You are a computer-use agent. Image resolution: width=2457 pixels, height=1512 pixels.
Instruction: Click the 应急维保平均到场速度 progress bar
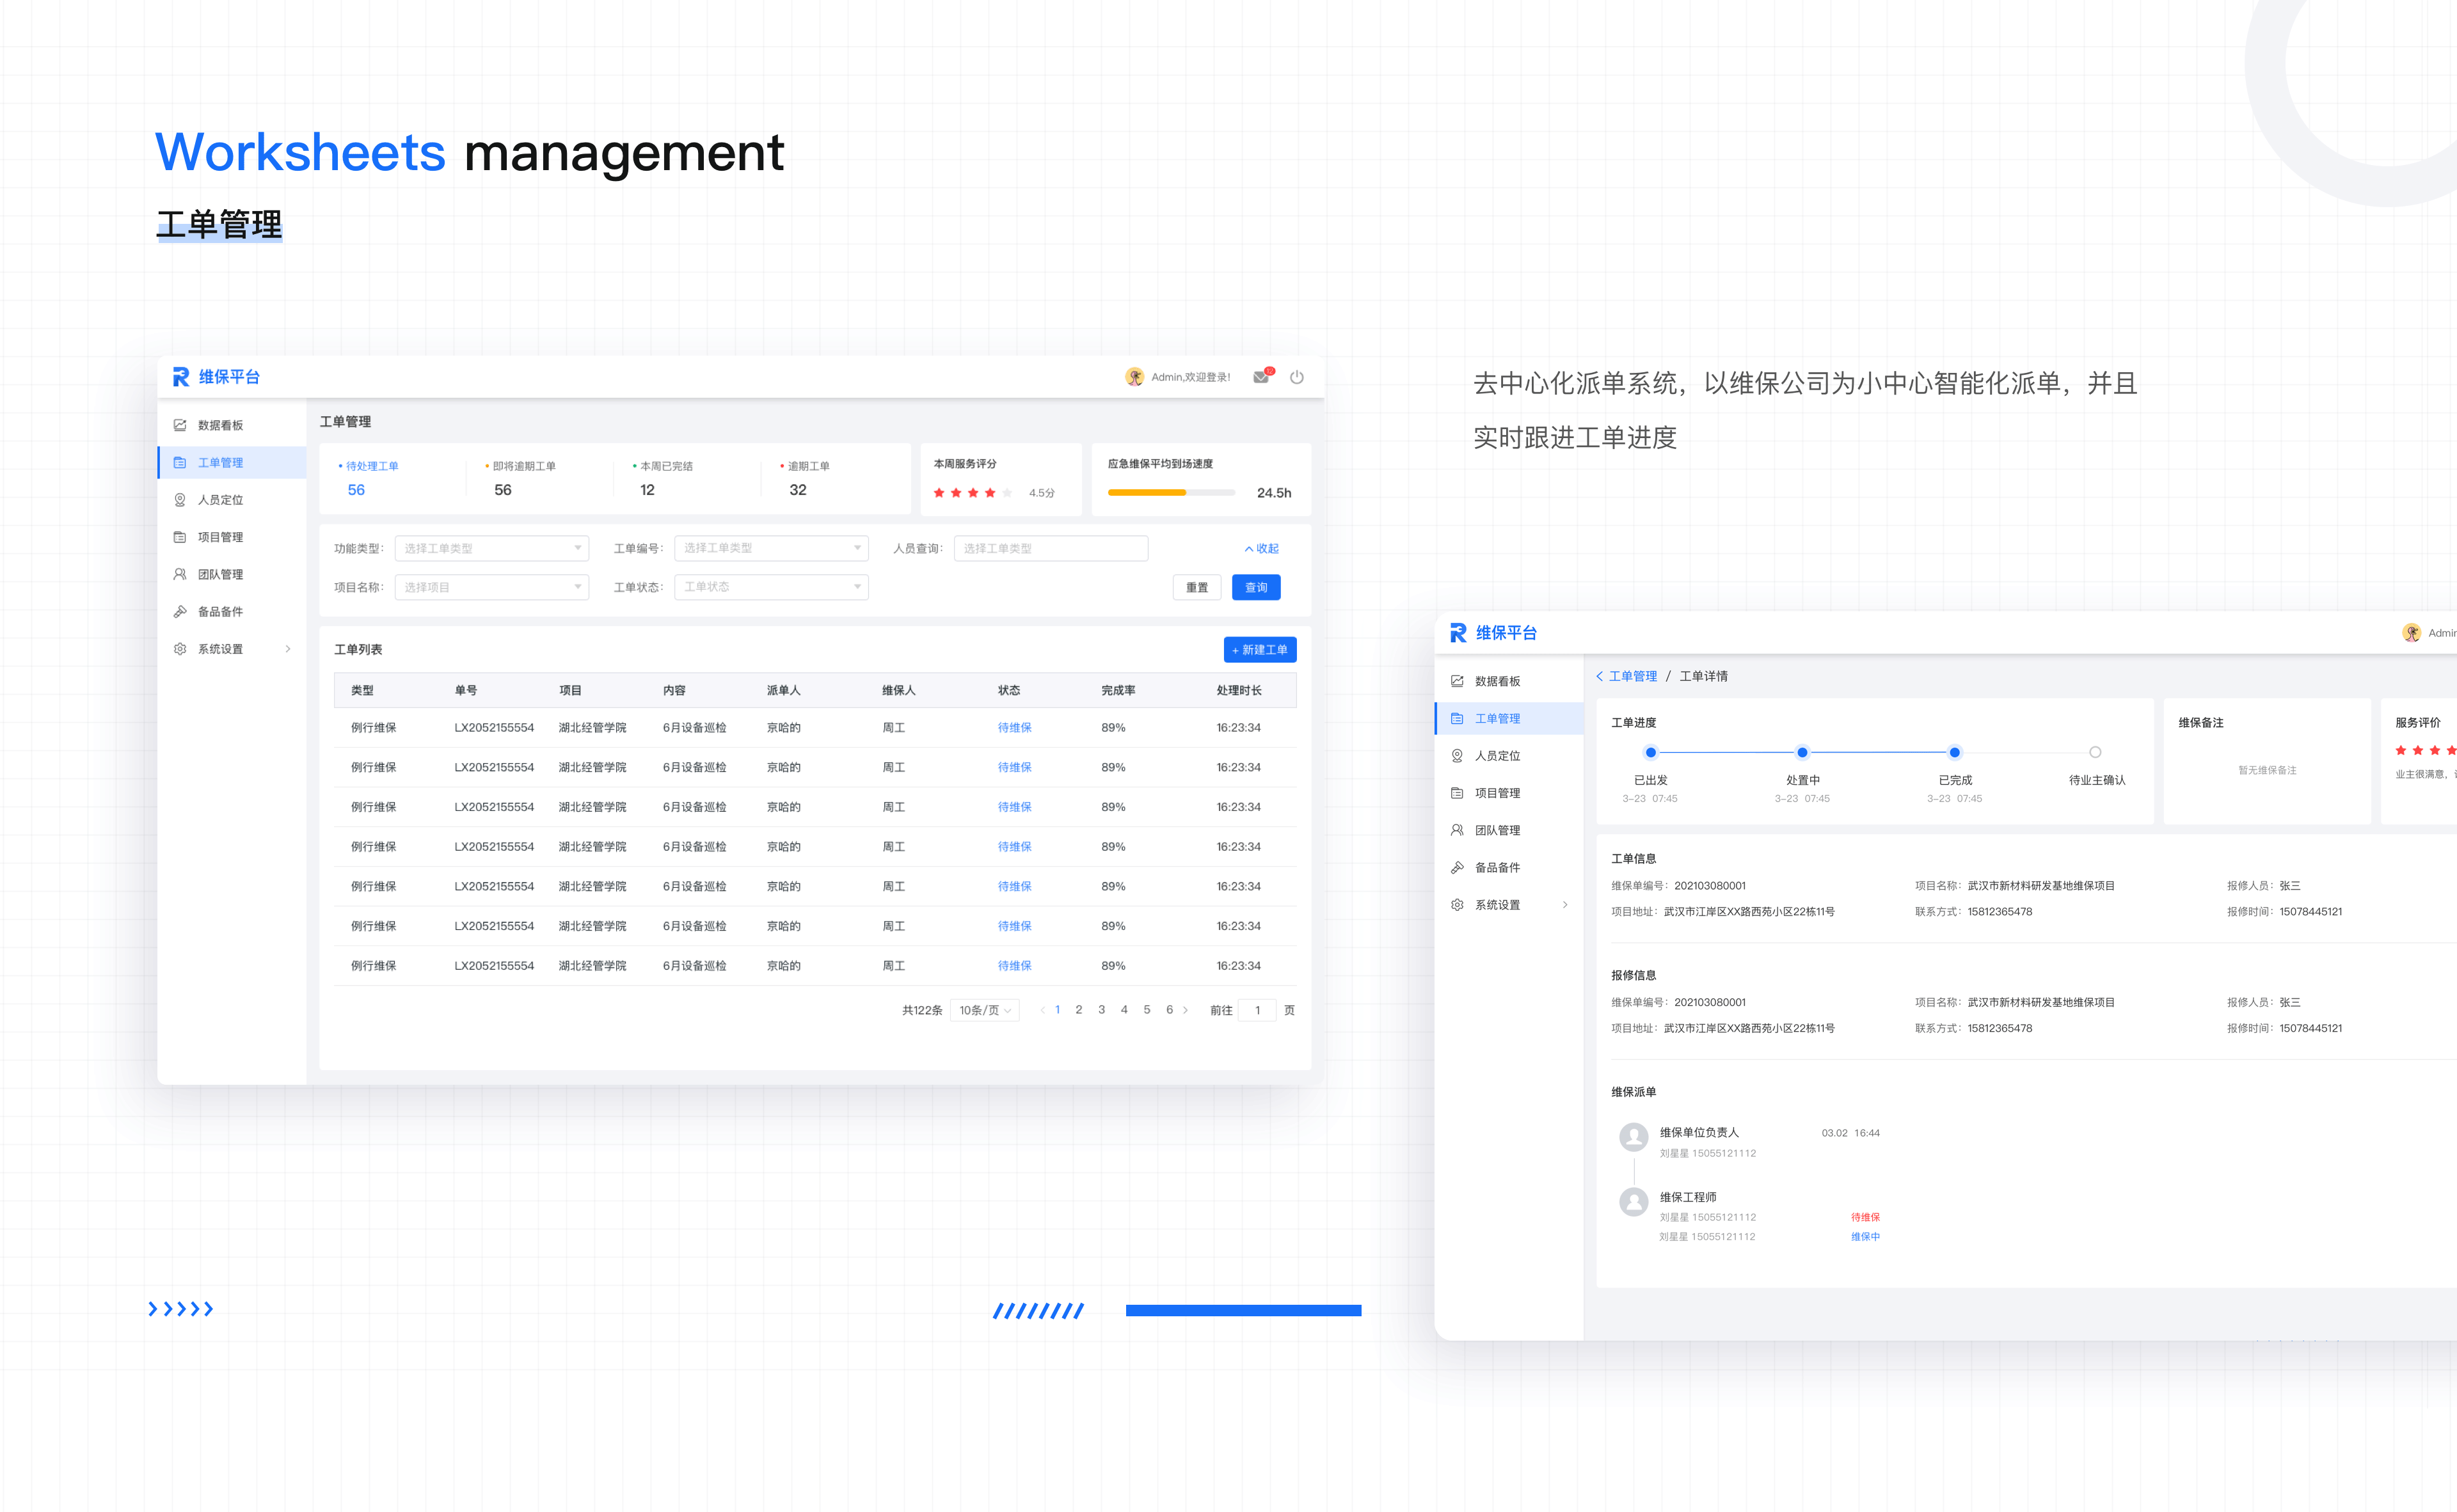(1172, 493)
